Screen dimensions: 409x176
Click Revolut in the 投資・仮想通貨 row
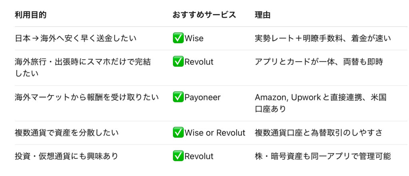199,156
